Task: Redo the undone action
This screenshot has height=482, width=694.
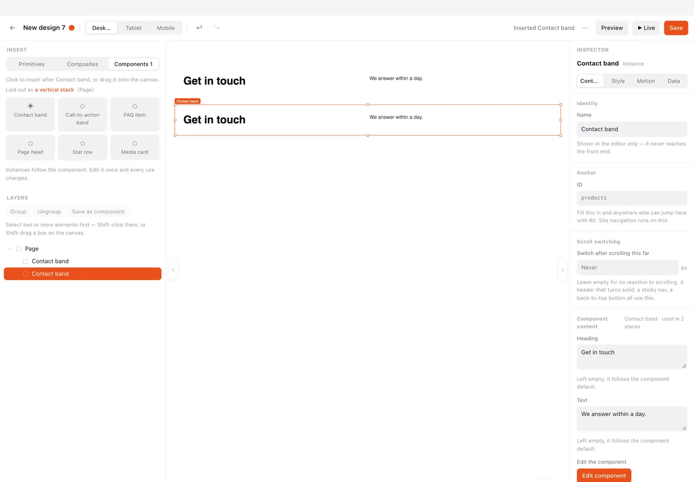Action: [x=216, y=27]
